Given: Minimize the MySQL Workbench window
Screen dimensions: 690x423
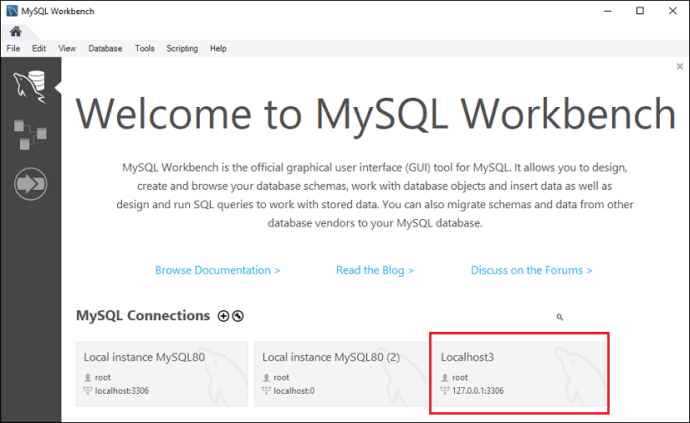Looking at the screenshot, I should pos(608,11).
